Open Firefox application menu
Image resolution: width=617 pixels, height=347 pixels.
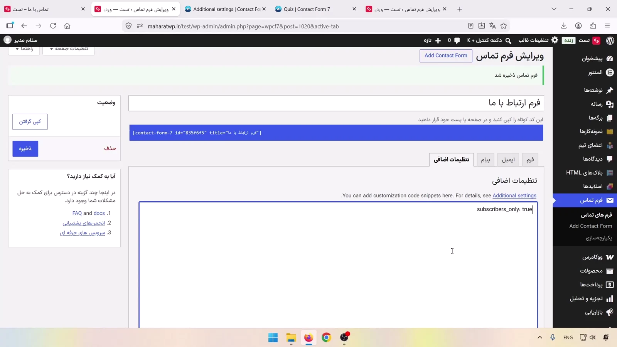pos(607,26)
